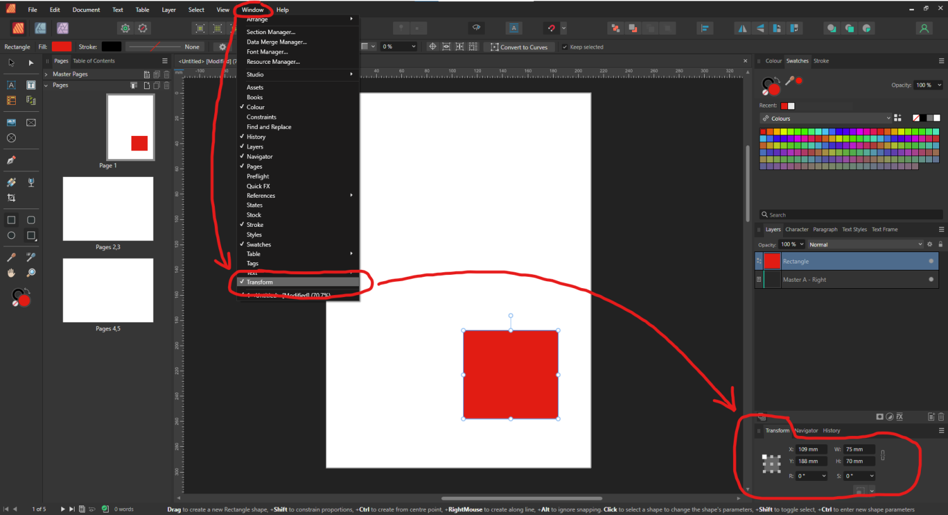Image resolution: width=948 pixels, height=515 pixels.
Task: Select the Table tool
Action: pyautogui.click(x=11, y=101)
